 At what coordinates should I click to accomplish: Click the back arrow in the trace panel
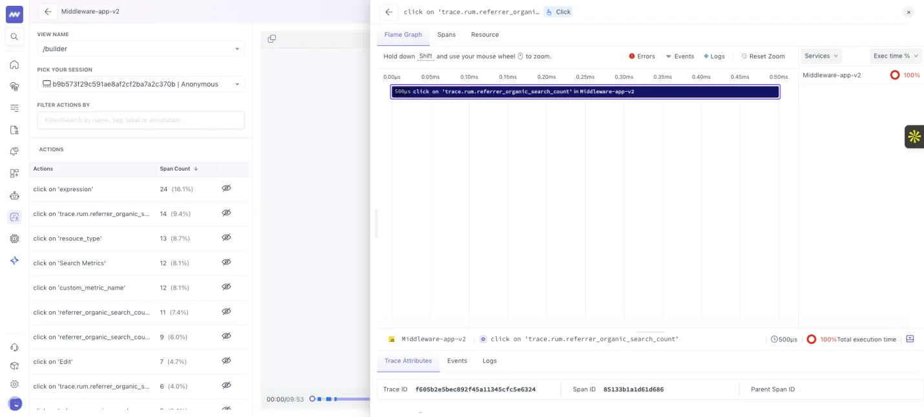(x=388, y=12)
